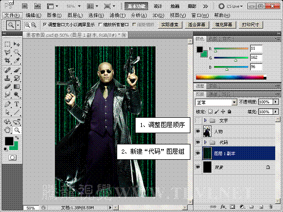This screenshot has height=212, width=283.
Task: Select the 3D Object Rotate tool
Action: tap(7, 122)
